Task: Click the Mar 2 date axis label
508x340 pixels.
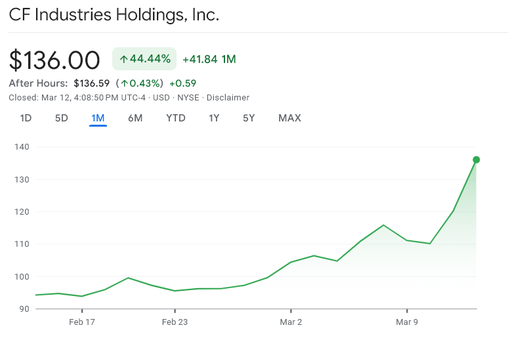Action: [291, 322]
